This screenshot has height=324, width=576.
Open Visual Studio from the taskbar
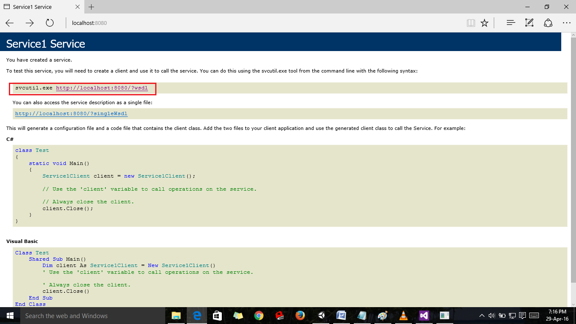pos(424,316)
